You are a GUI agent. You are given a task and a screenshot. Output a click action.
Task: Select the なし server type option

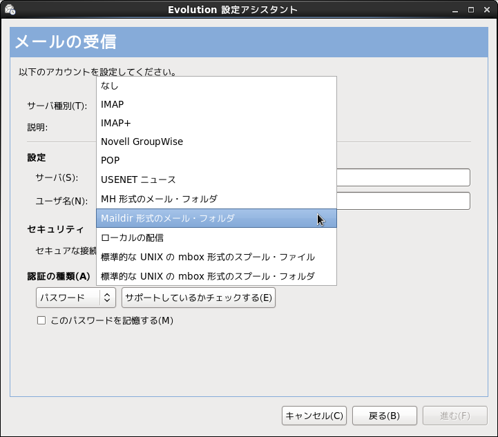click(x=216, y=86)
